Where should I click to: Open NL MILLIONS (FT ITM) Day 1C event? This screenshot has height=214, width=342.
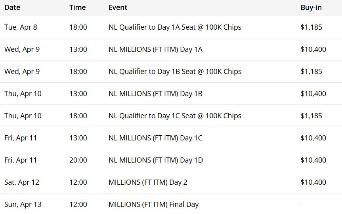[x=155, y=138]
